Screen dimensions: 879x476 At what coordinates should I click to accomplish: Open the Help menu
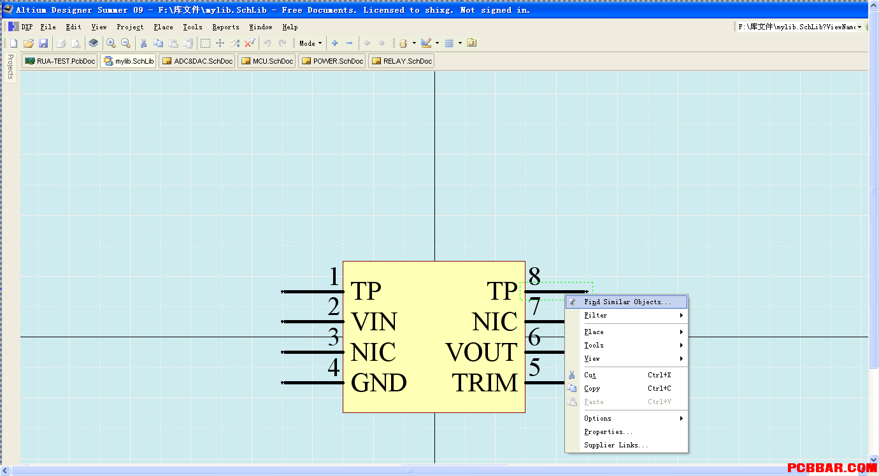[290, 27]
